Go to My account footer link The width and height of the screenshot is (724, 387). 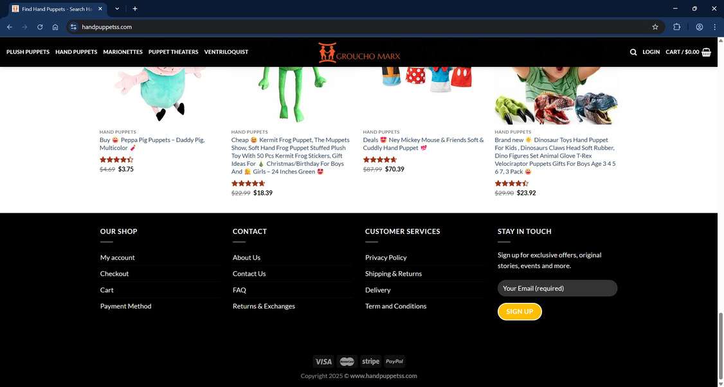[x=117, y=258]
